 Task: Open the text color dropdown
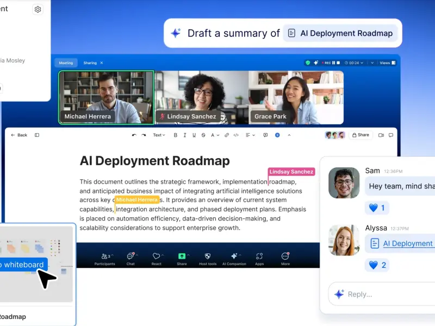click(215, 135)
